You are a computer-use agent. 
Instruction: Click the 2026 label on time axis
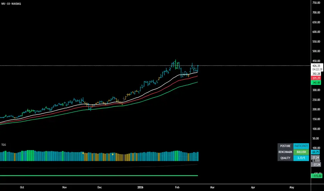140,187
